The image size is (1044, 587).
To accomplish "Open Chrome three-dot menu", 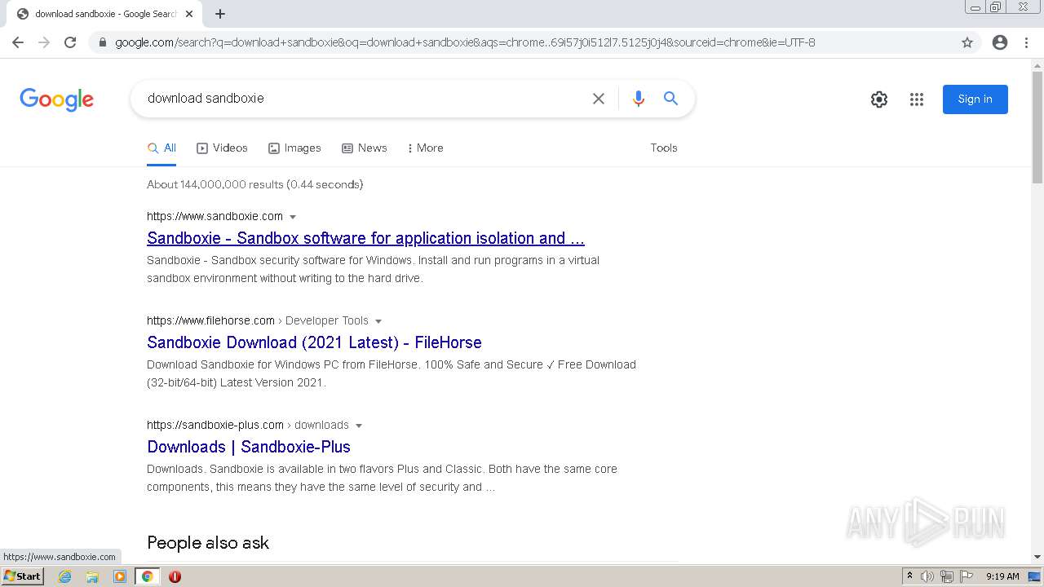I will (1026, 42).
